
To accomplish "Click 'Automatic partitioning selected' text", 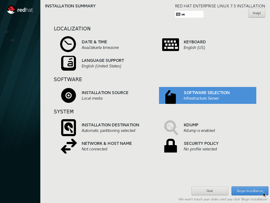I will click(108, 131).
